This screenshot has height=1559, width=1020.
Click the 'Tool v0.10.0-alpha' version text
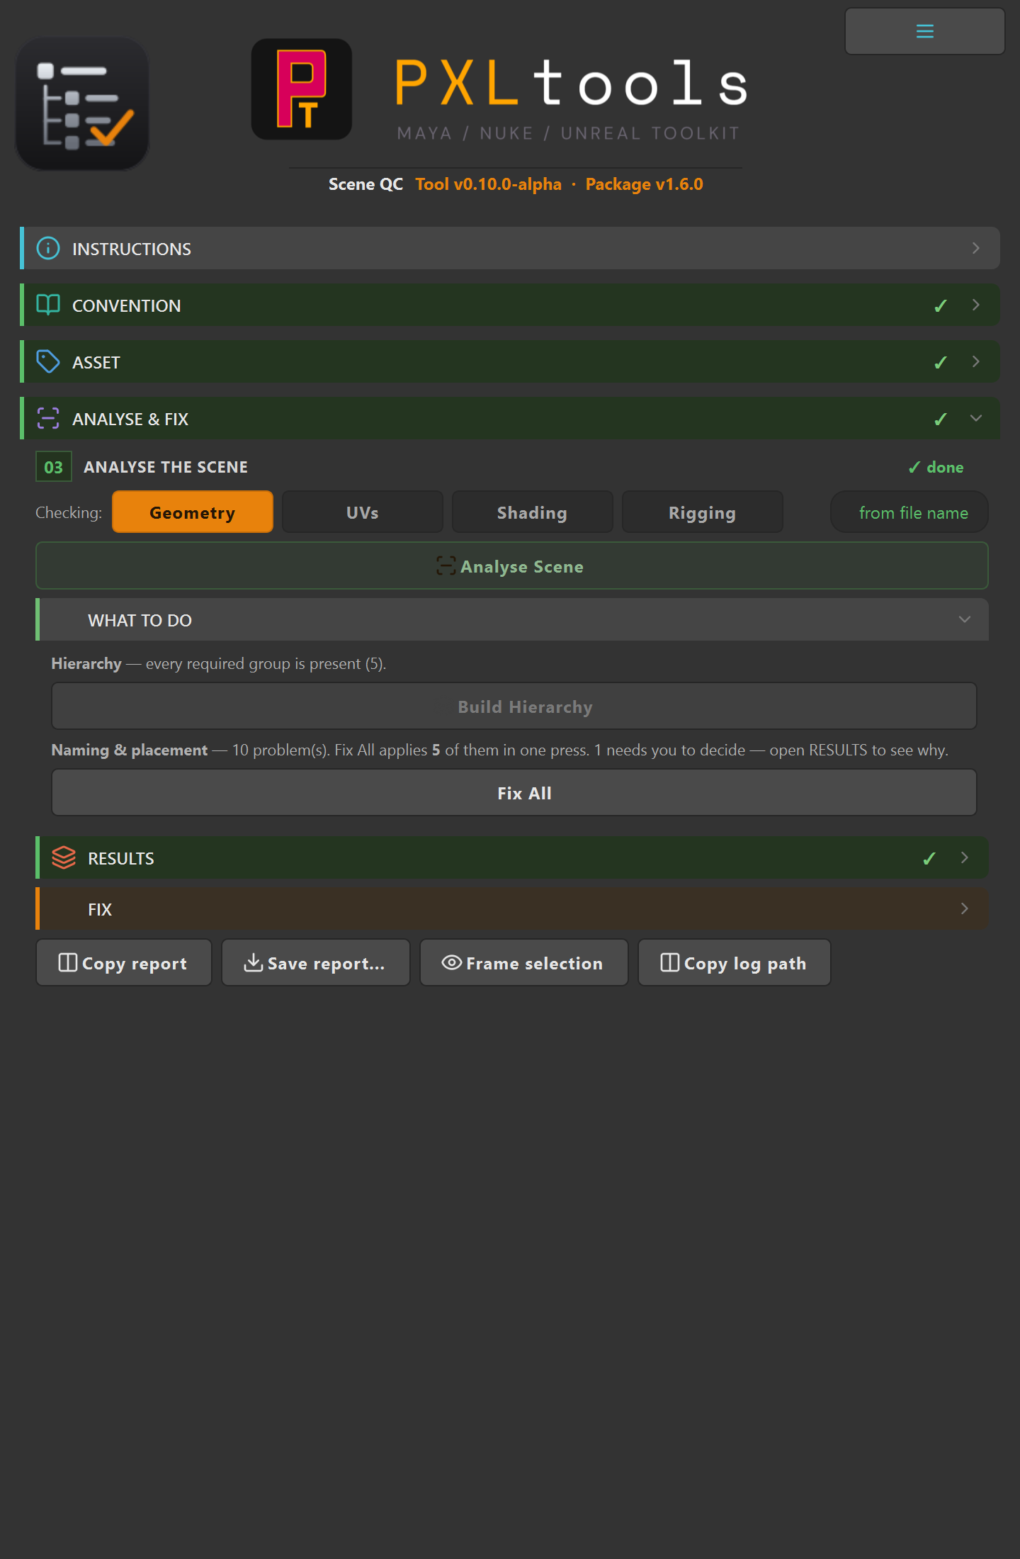tap(488, 184)
